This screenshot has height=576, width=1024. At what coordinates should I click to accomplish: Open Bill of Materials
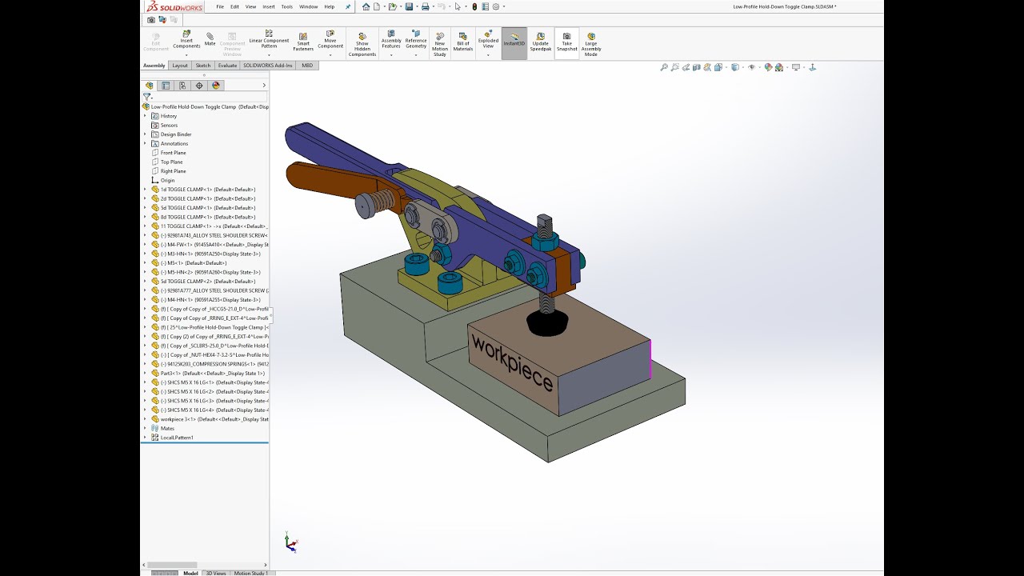click(x=463, y=42)
